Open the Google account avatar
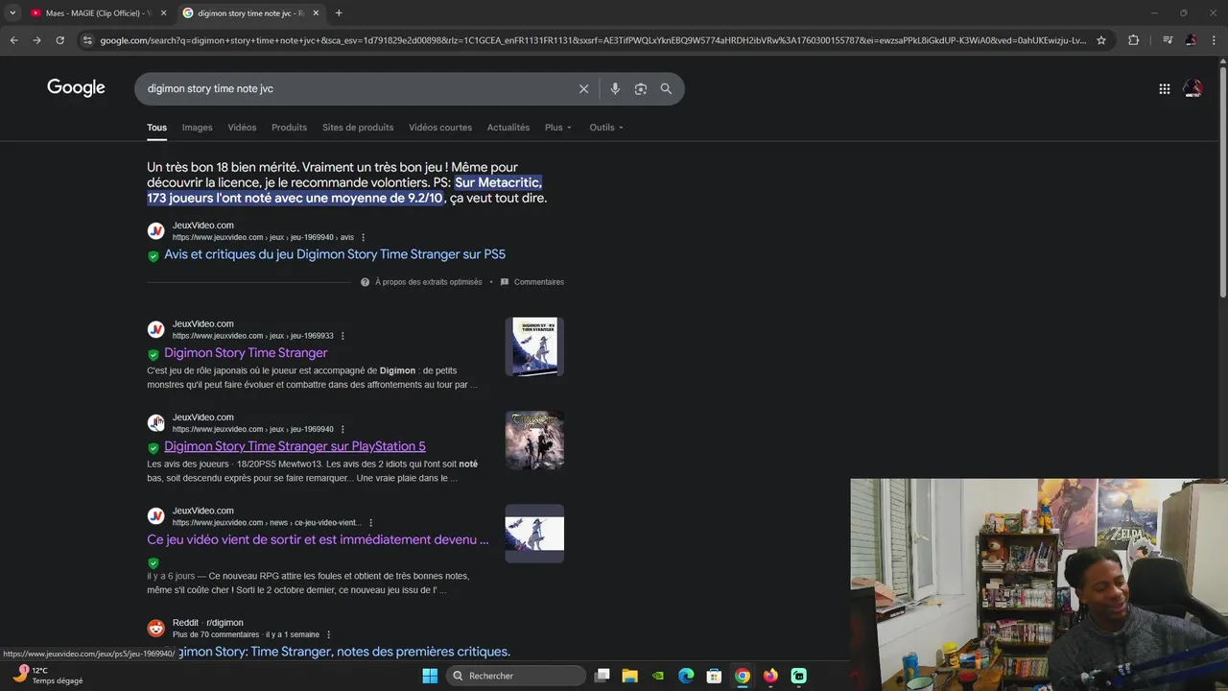Viewport: 1228px width, 691px height. [1193, 88]
